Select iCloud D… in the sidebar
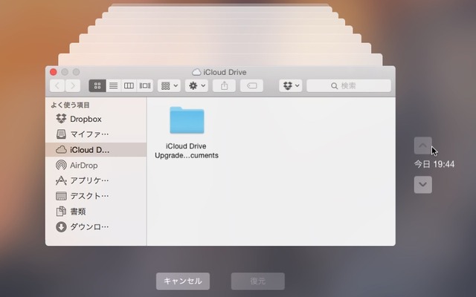The width and height of the screenshot is (476, 297). click(96, 150)
